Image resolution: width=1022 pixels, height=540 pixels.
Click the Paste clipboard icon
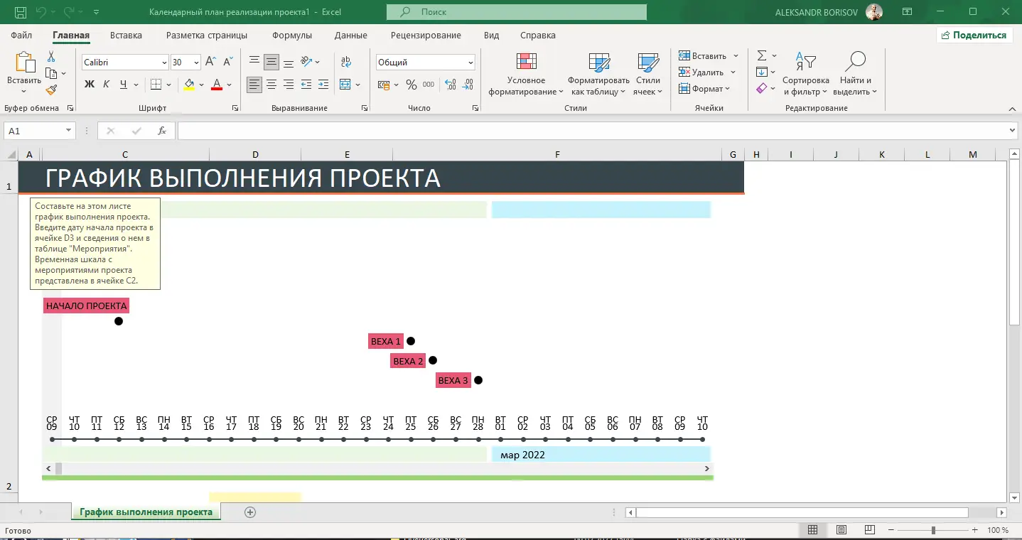tap(25, 63)
